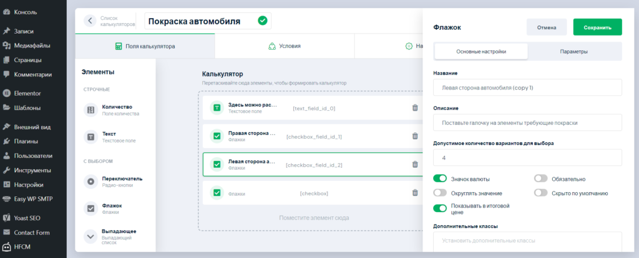Open Консоль dashboard icon in sidebar
Image resolution: width=639 pixels, height=258 pixels.
tap(6, 12)
